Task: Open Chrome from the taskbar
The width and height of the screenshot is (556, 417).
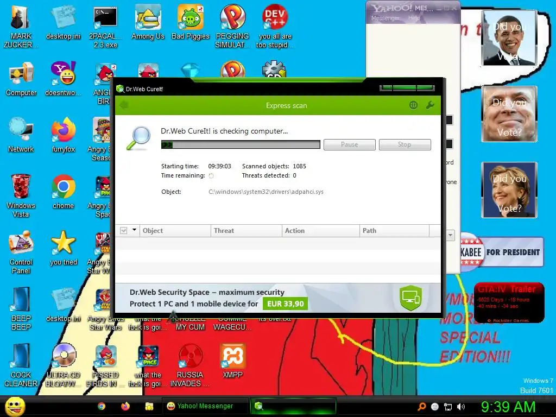Action: tap(102, 406)
